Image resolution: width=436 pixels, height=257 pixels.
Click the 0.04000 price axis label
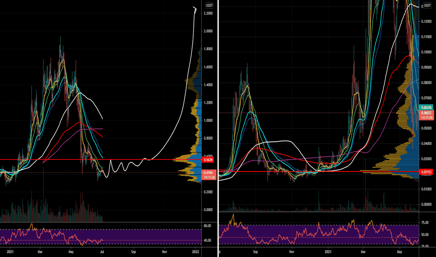click(427, 143)
